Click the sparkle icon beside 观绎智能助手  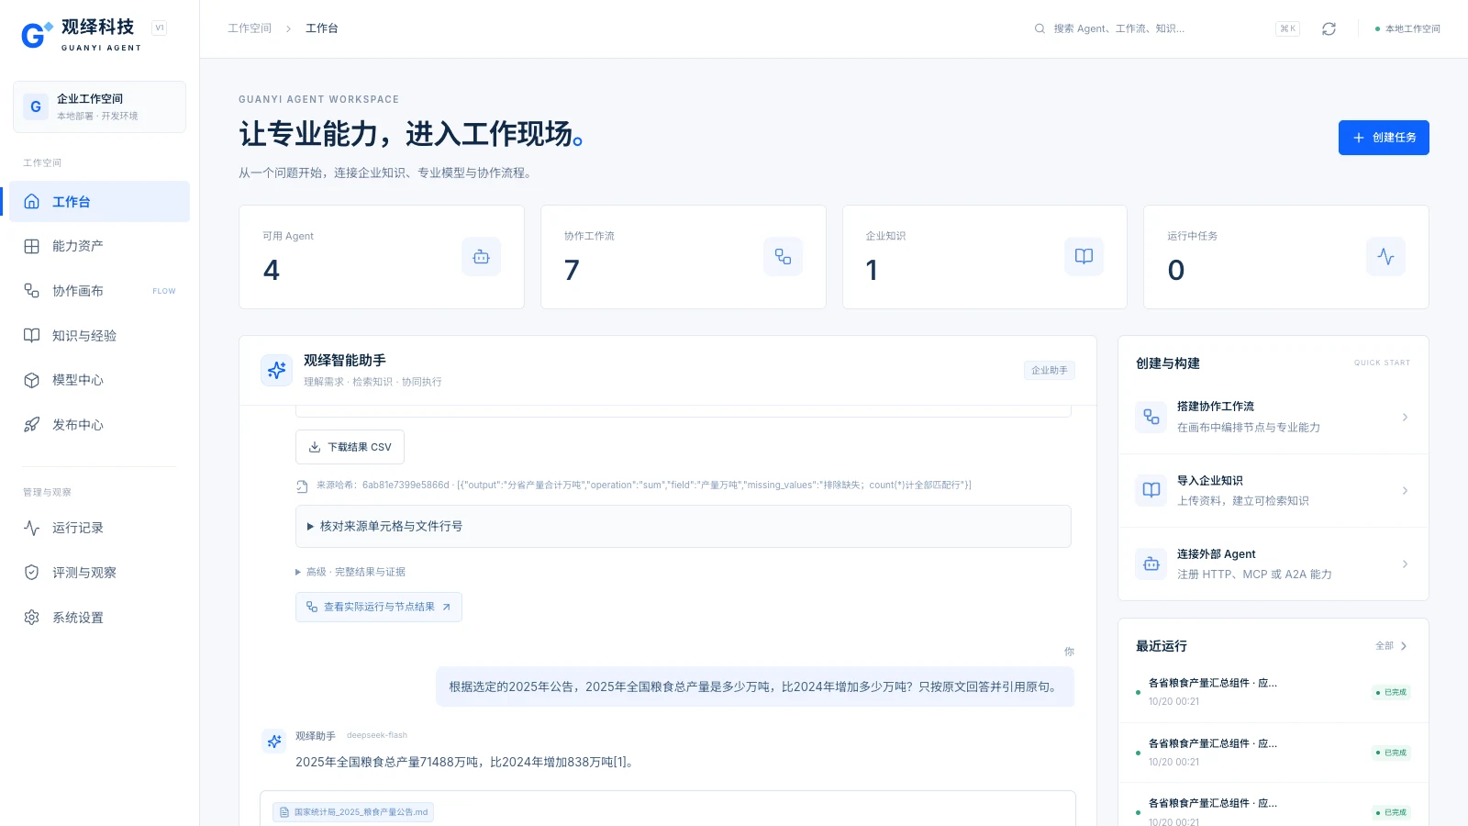click(x=276, y=370)
